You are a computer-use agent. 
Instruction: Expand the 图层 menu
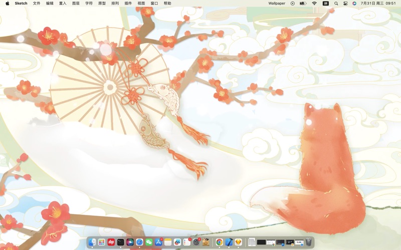(x=76, y=3)
